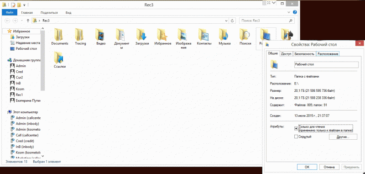Open recent locations dropdown arrow
365x174 pixels.
pyautogui.click(x=22, y=21)
